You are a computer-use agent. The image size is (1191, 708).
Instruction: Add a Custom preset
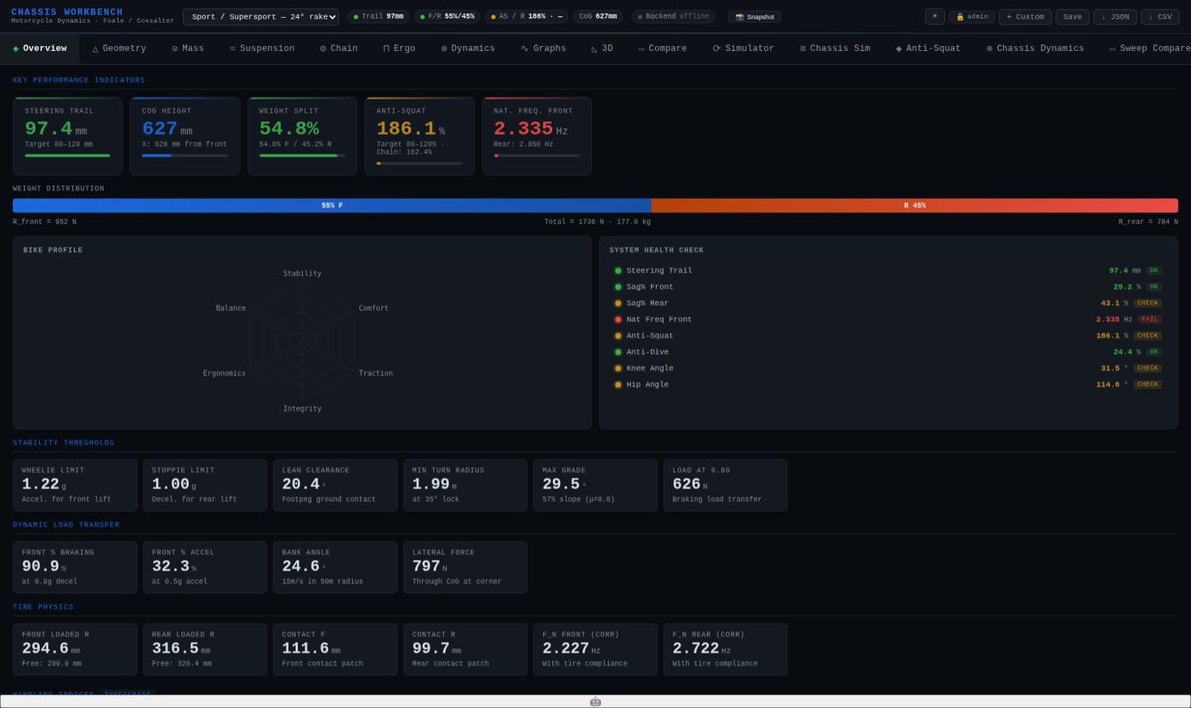(x=1025, y=16)
